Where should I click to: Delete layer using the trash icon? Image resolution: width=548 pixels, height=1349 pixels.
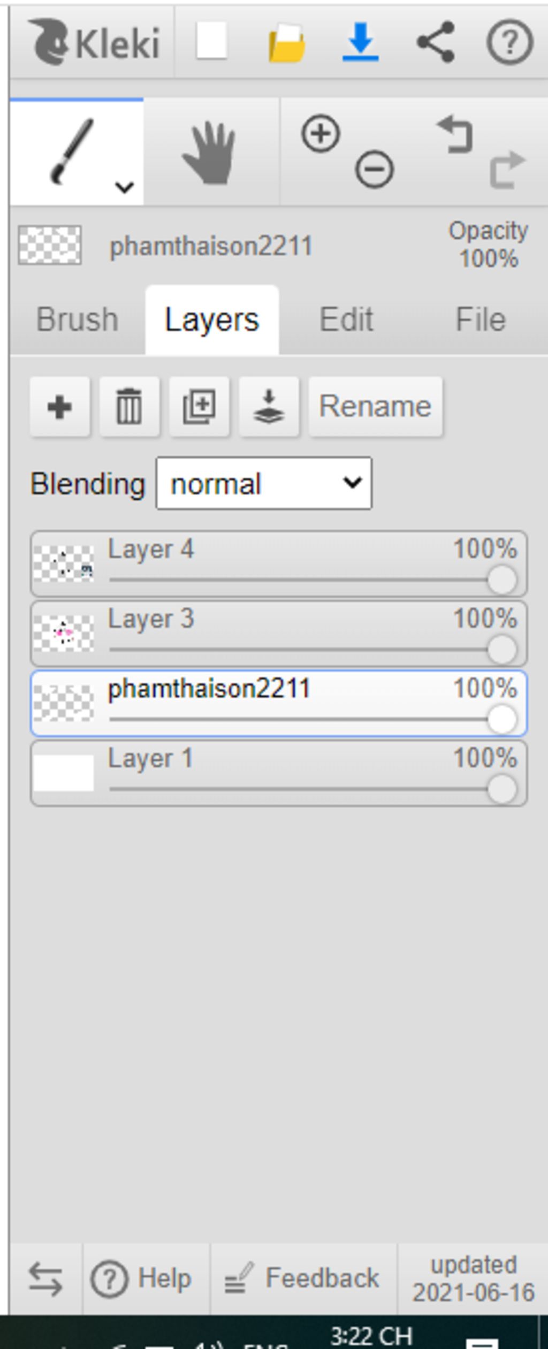pos(130,407)
